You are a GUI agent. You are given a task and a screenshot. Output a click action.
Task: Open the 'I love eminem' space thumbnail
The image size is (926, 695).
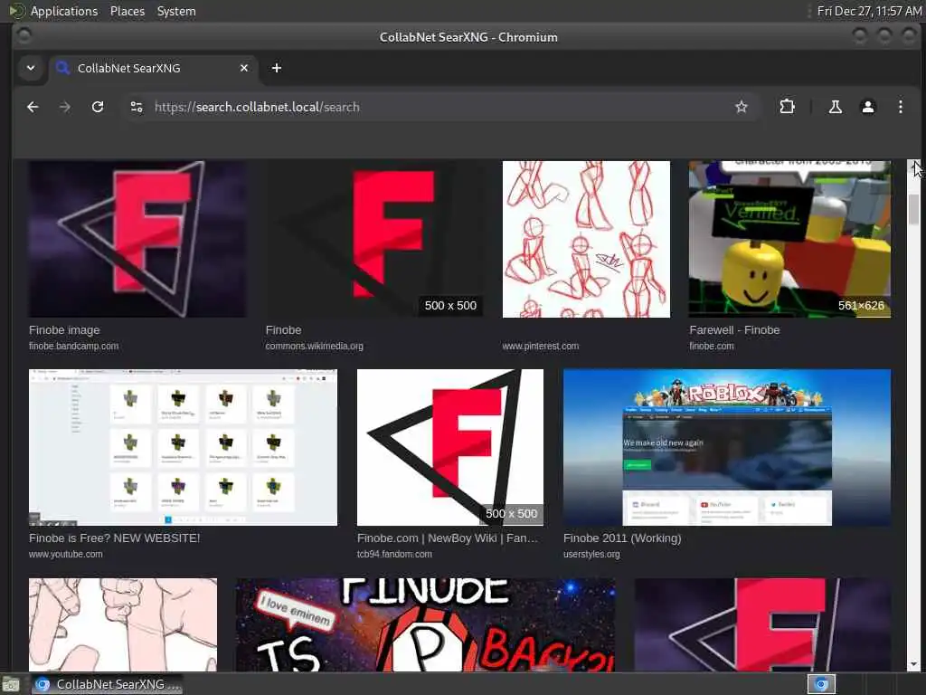click(x=425, y=624)
